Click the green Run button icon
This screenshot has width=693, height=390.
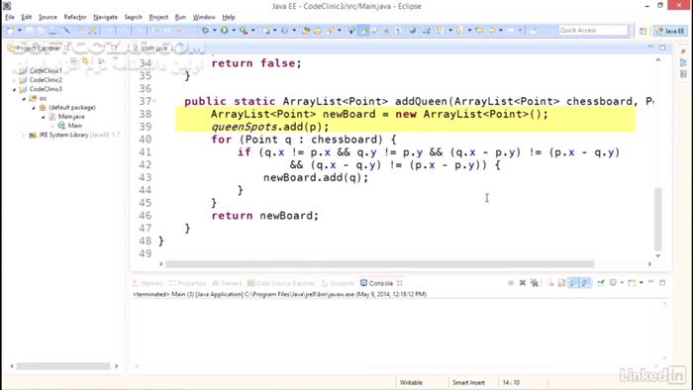pyautogui.click(x=225, y=31)
